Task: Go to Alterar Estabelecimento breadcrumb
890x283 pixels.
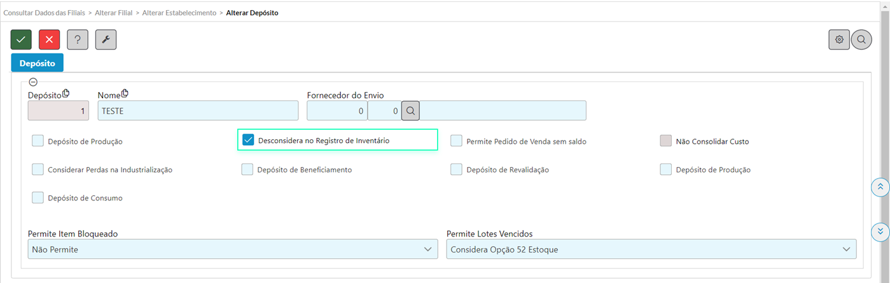Action: click(x=179, y=13)
